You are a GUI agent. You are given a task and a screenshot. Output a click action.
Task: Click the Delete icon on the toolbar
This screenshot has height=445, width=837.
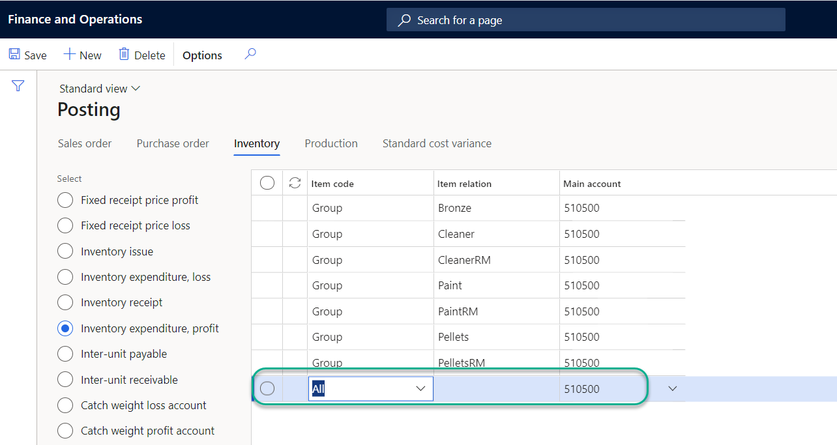124,55
